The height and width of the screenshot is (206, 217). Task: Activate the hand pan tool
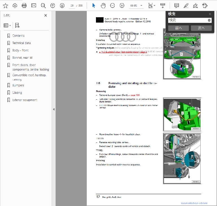click(103, 6)
